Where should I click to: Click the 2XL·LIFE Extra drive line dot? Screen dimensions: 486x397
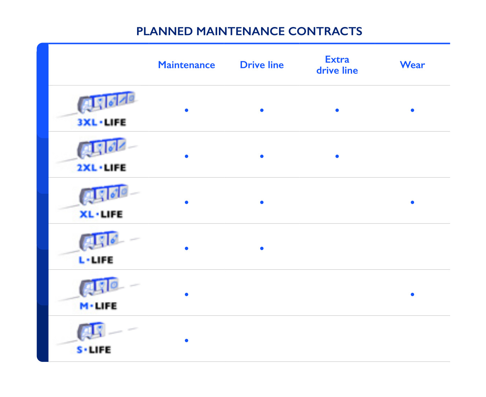click(337, 156)
